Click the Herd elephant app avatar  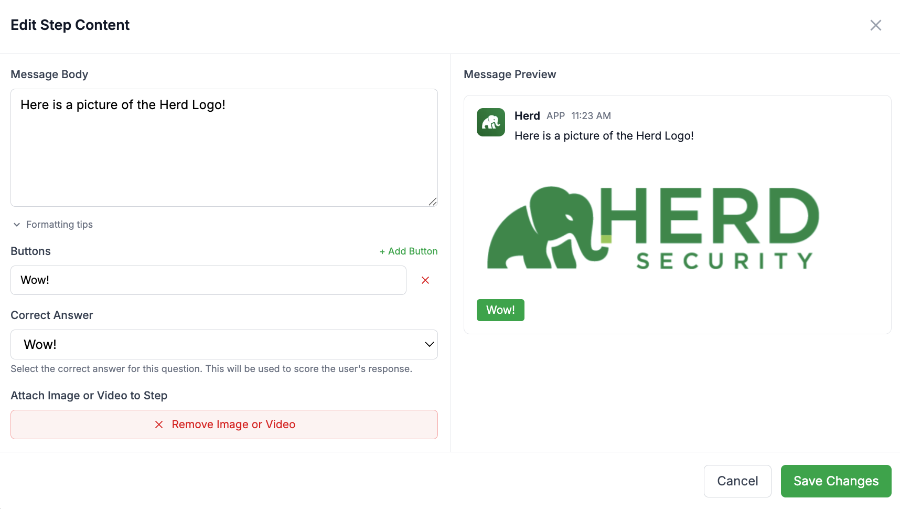(490, 122)
